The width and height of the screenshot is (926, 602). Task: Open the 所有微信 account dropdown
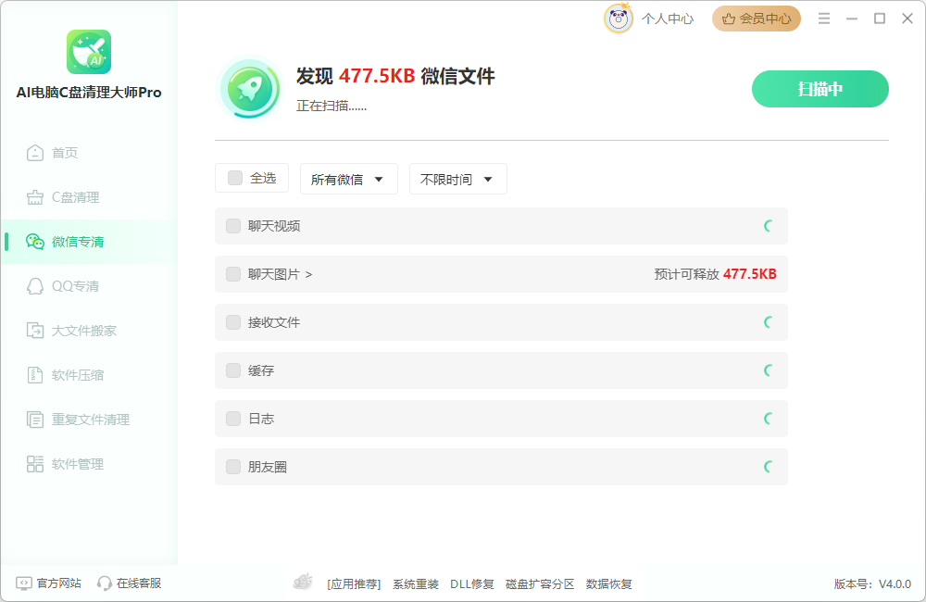[348, 179]
